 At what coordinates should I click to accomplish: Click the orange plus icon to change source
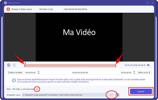[8, 9]
